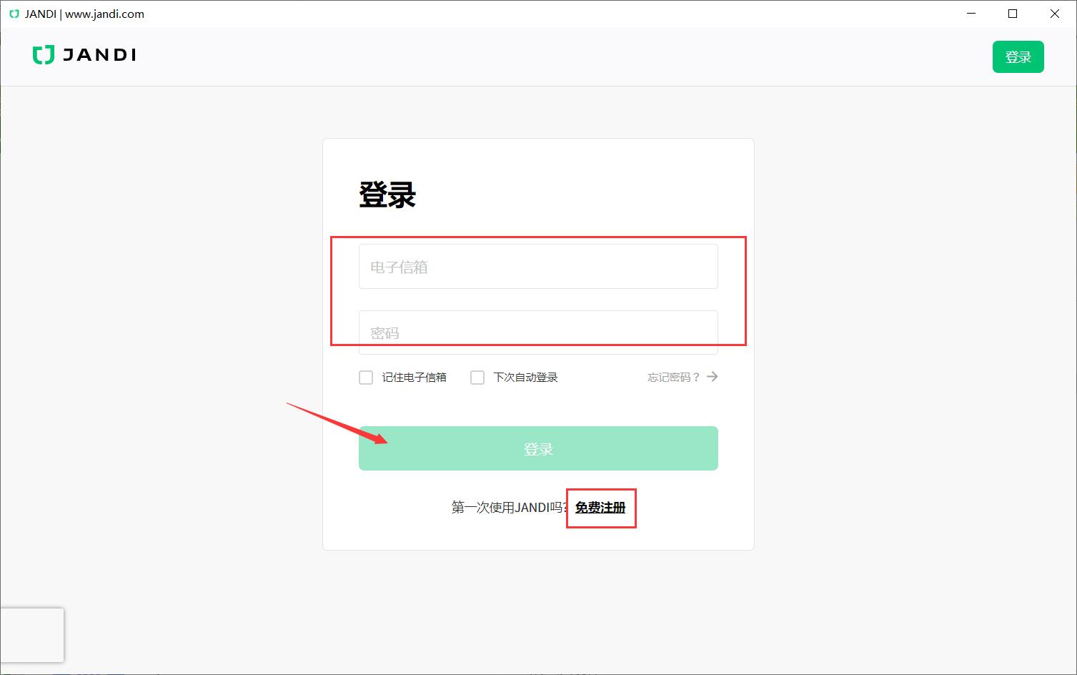Click the close icon in the title bar
Screen dimensions: 1077x675
pyautogui.click(x=1055, y=13)
